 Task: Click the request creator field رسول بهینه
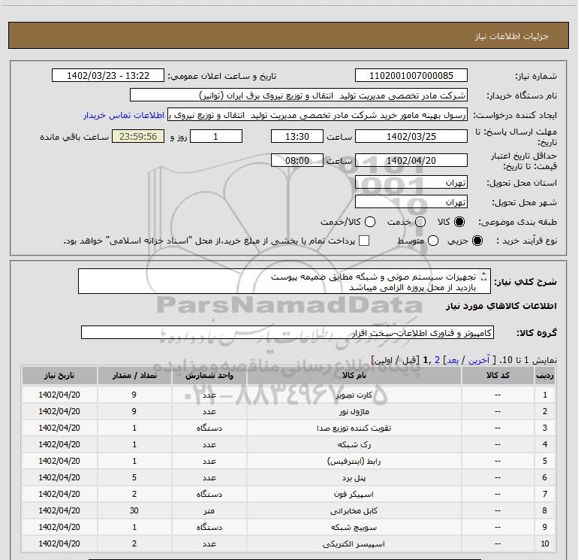point(318,115)
